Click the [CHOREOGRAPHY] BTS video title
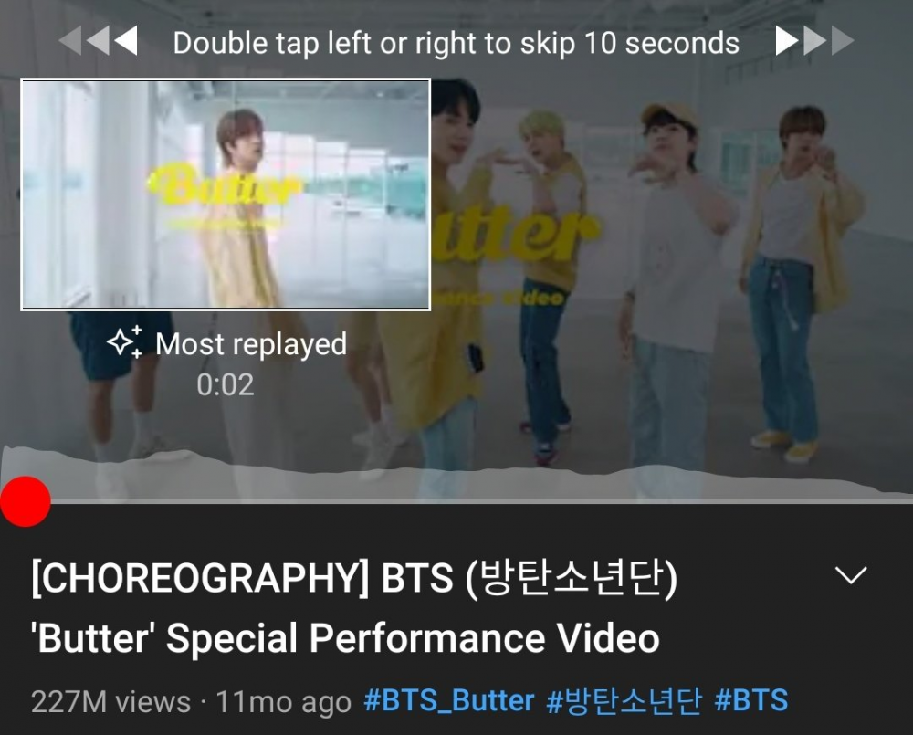This screenshot has width=913, height=735. [354, 607]
